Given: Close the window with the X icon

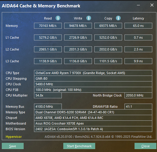Looking at the screenshot, I should 152,5.
